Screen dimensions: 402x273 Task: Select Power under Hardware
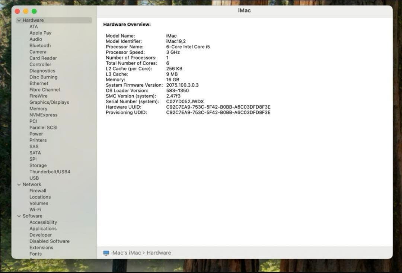tap(36, 134)
